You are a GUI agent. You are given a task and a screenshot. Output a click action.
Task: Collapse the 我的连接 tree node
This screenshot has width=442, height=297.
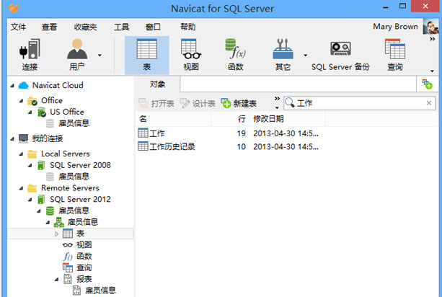coord(12,138)
